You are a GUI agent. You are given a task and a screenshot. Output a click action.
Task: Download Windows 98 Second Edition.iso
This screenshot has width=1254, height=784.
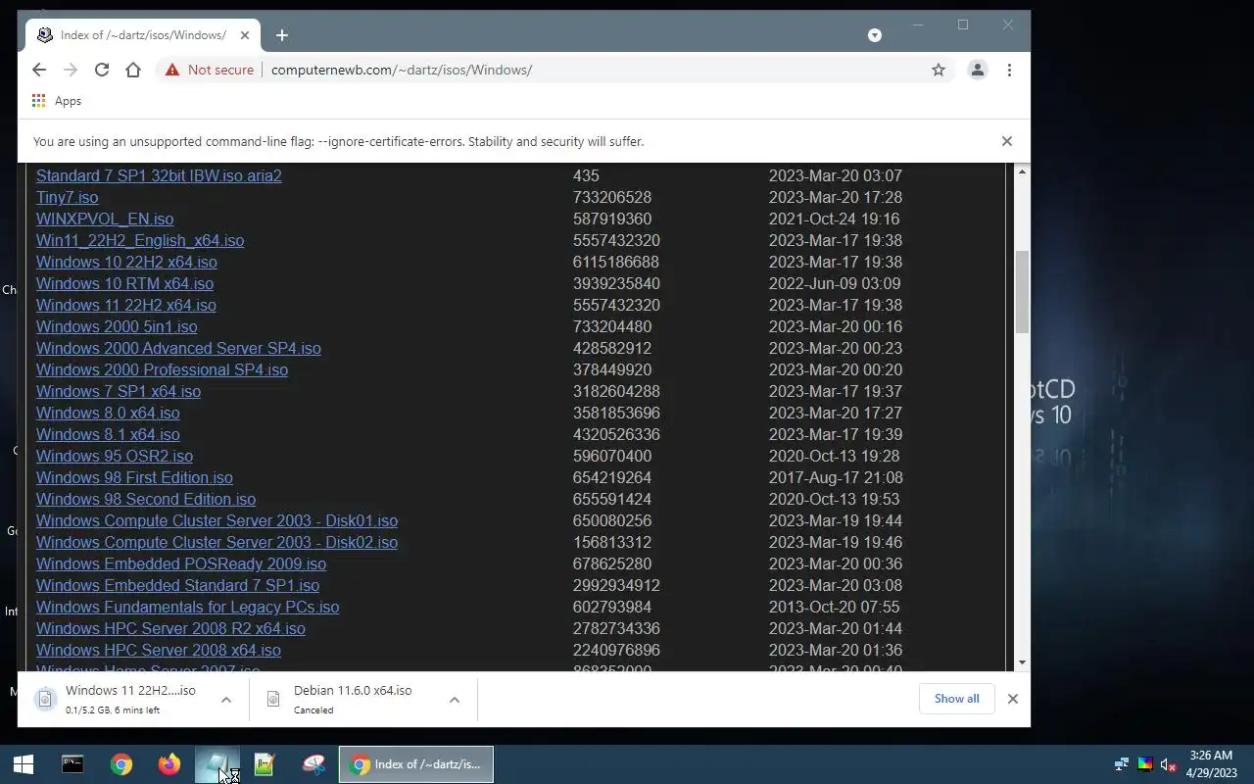point(146,499)
